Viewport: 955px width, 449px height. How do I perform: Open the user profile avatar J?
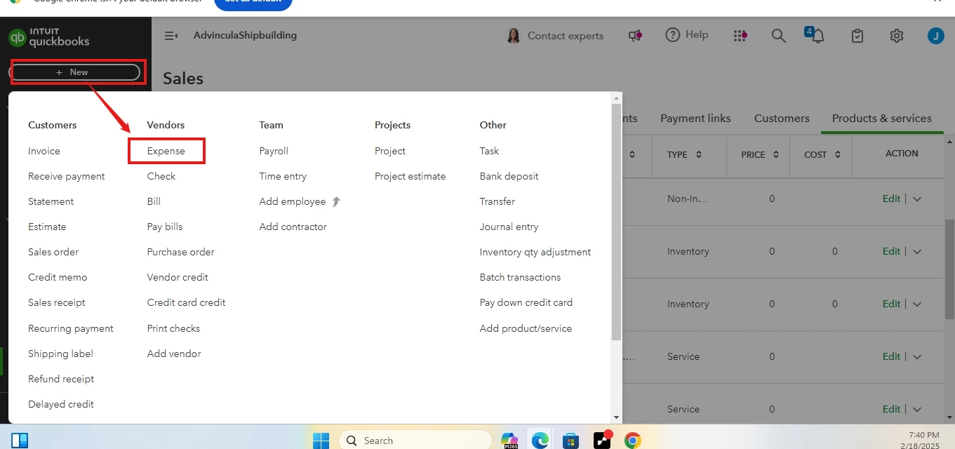(935, 36)
